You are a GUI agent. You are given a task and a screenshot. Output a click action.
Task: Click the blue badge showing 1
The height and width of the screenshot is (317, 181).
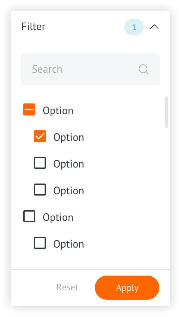pos(134,27)
